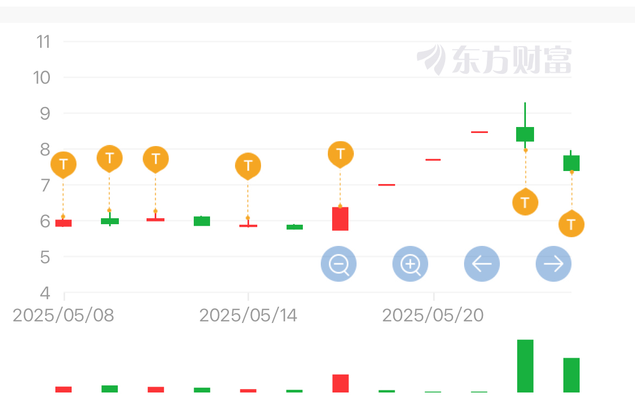Viewport: 635px width, 418px height.
Task: Click the 东方财富 watermark logo
Action: click(x=494, y=60)
